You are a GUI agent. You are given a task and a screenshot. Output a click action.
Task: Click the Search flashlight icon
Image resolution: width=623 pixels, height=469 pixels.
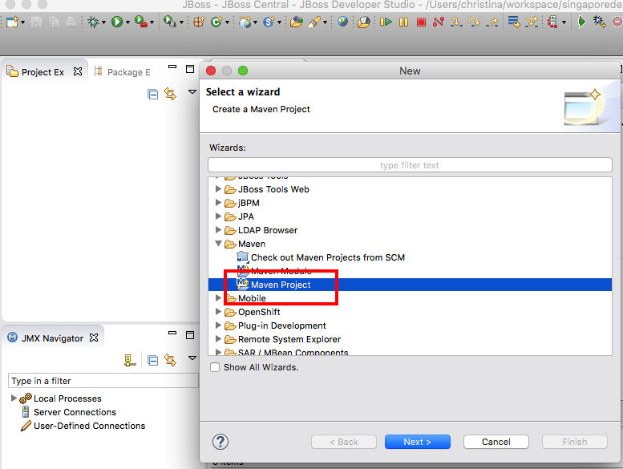[314, 22]
